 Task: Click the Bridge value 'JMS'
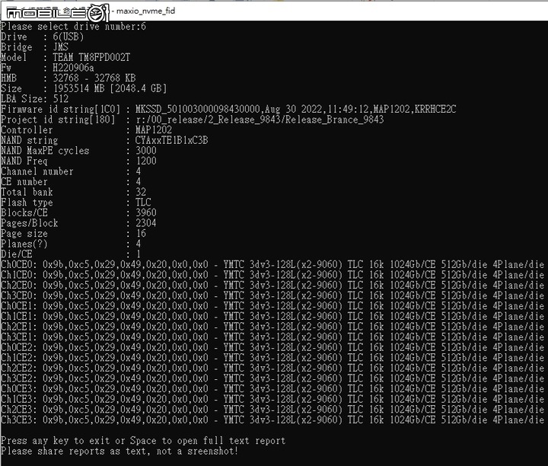[x=60, y=47]
